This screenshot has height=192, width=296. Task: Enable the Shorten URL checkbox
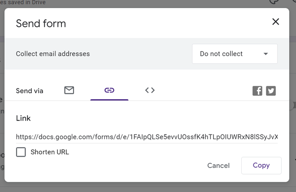point(21,152)
